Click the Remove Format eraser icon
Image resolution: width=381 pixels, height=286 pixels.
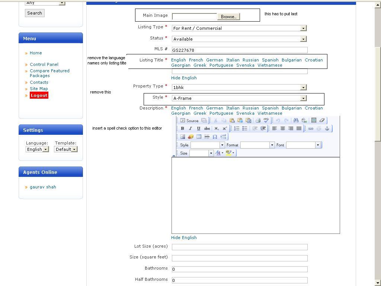pos(322,120)
